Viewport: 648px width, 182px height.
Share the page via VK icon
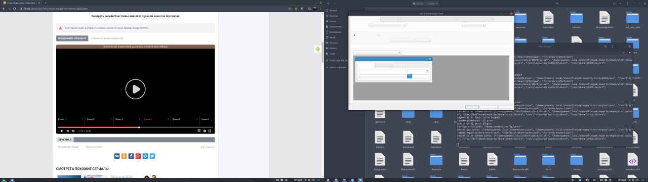tap(117, 156)
